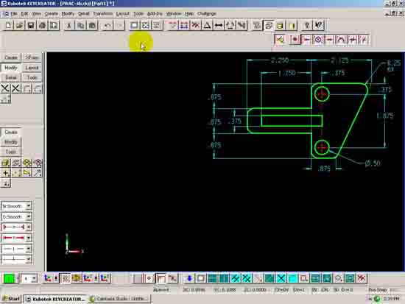Open the Transform menu

tap(103, 14)
